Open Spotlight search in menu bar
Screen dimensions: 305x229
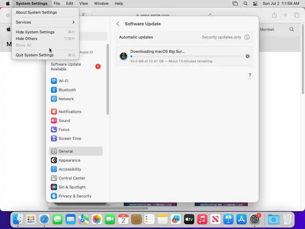(x=245, y=4)
